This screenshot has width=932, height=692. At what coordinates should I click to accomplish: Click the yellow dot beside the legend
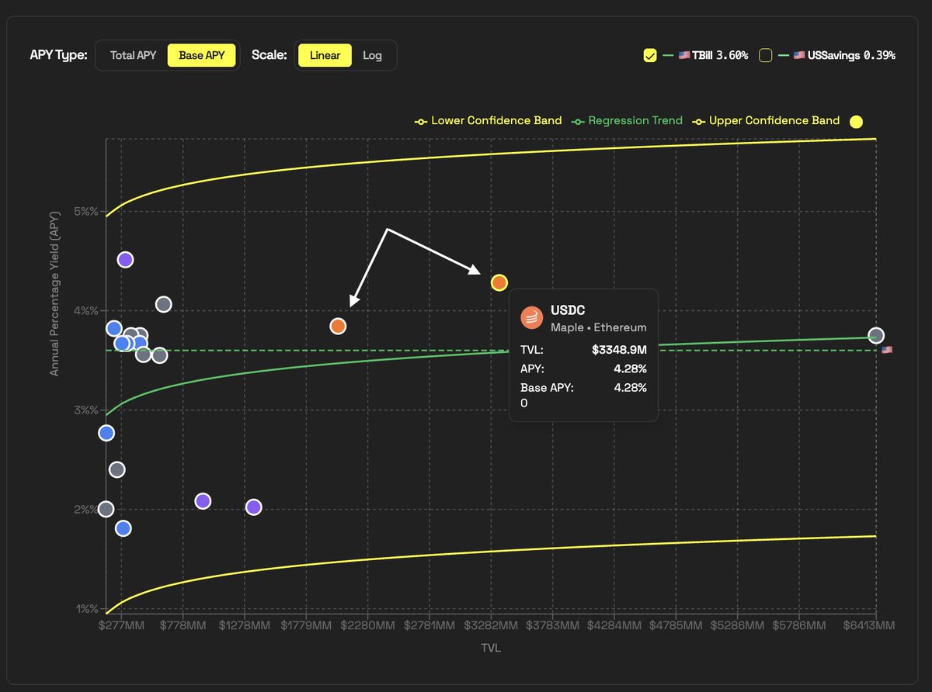pos(856,122)
